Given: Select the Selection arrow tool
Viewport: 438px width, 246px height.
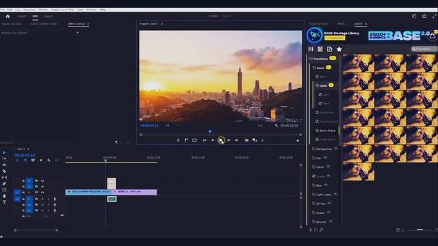Looking at the screenshot, I should [4, 152].
